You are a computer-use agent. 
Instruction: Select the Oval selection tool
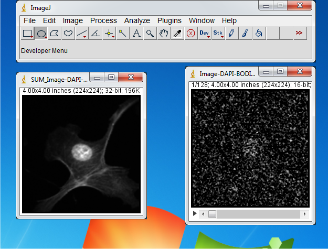tap(41, 33)
